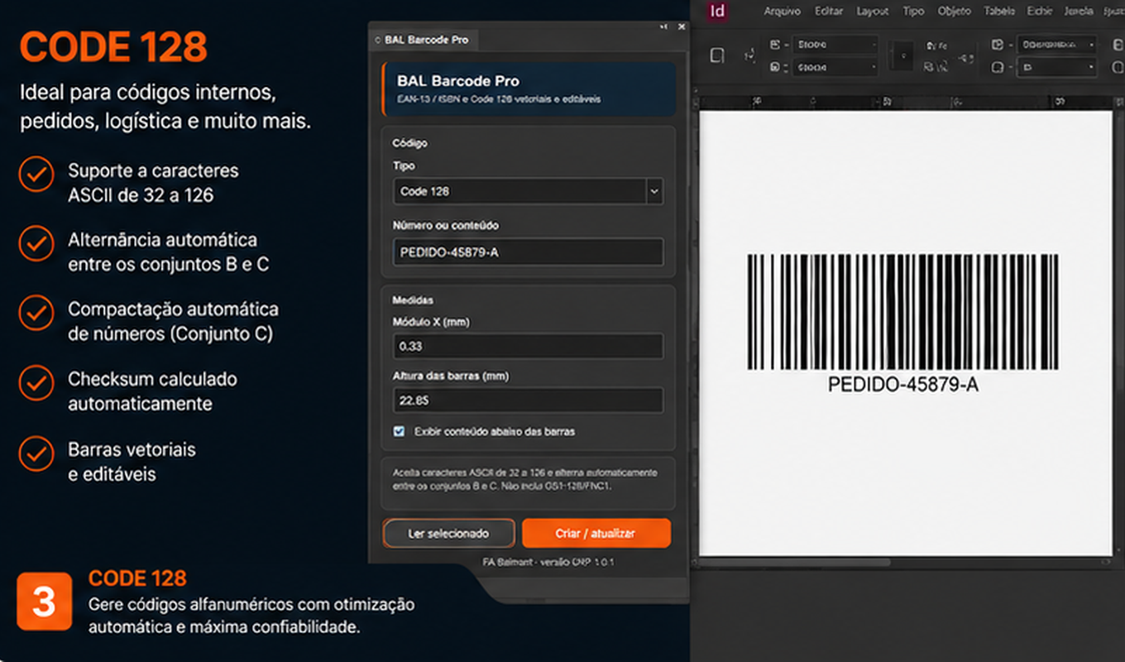This screenshot has height=662, width=1125.
Task: Click the PEDIDO-45879-A caption under the barcode
Action: (x=903, y=384)
